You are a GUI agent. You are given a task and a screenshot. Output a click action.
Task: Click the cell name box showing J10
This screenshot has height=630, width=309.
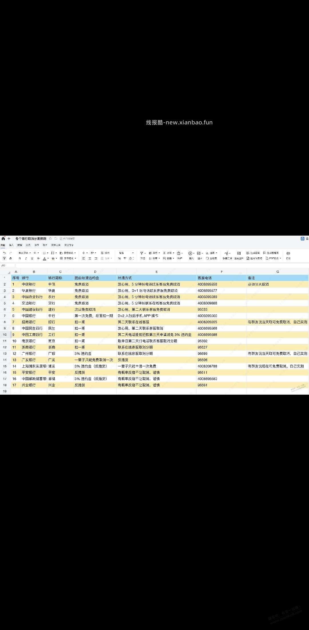click(x=8, y=265)
